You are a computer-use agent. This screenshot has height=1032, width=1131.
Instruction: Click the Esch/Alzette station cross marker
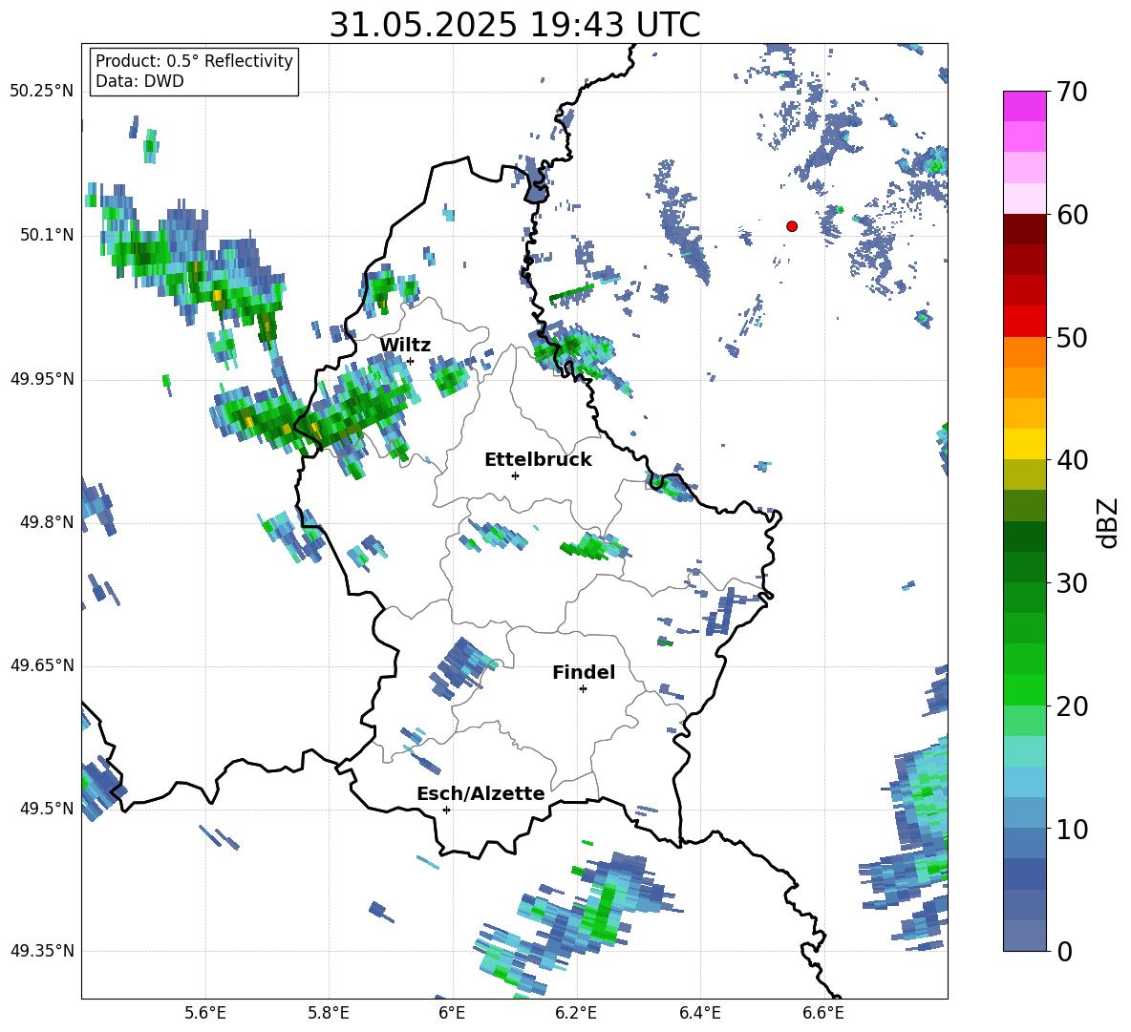tap(446, 810)
